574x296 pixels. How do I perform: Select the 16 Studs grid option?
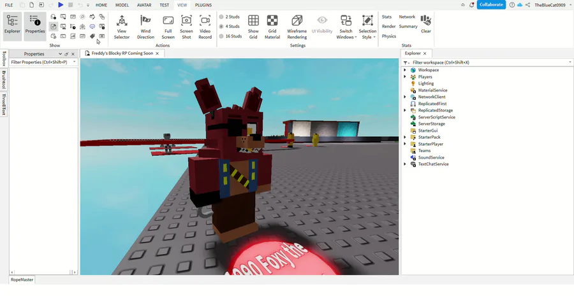coord(231,36)
